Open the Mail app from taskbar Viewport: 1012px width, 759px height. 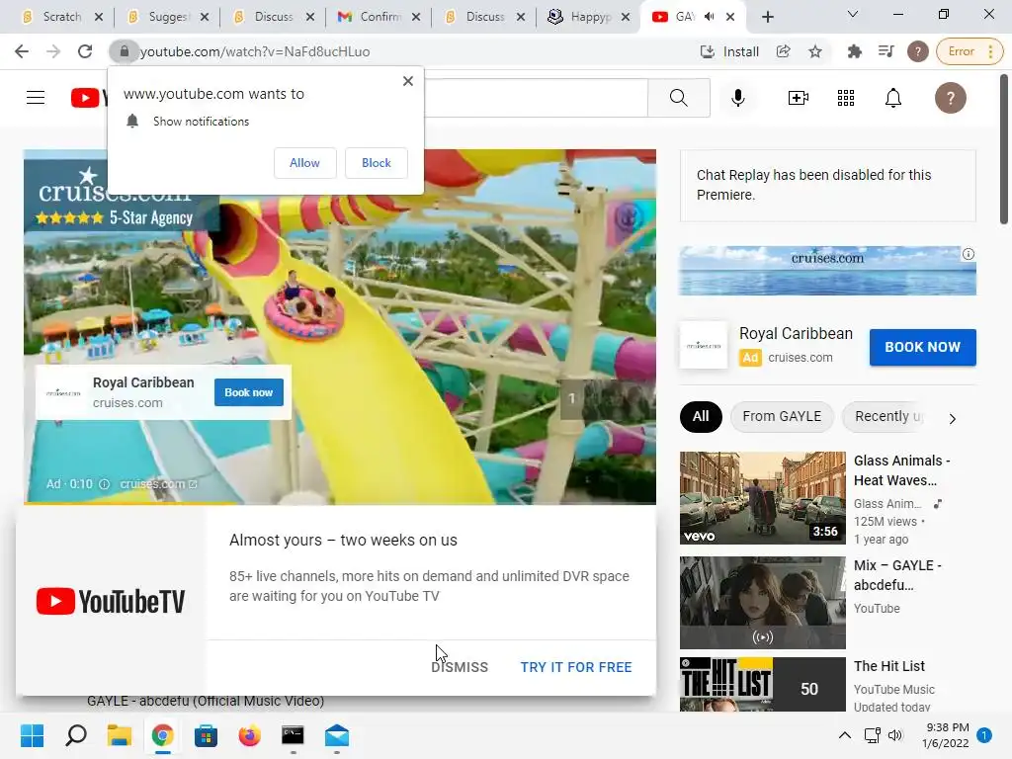pos(337,735)
